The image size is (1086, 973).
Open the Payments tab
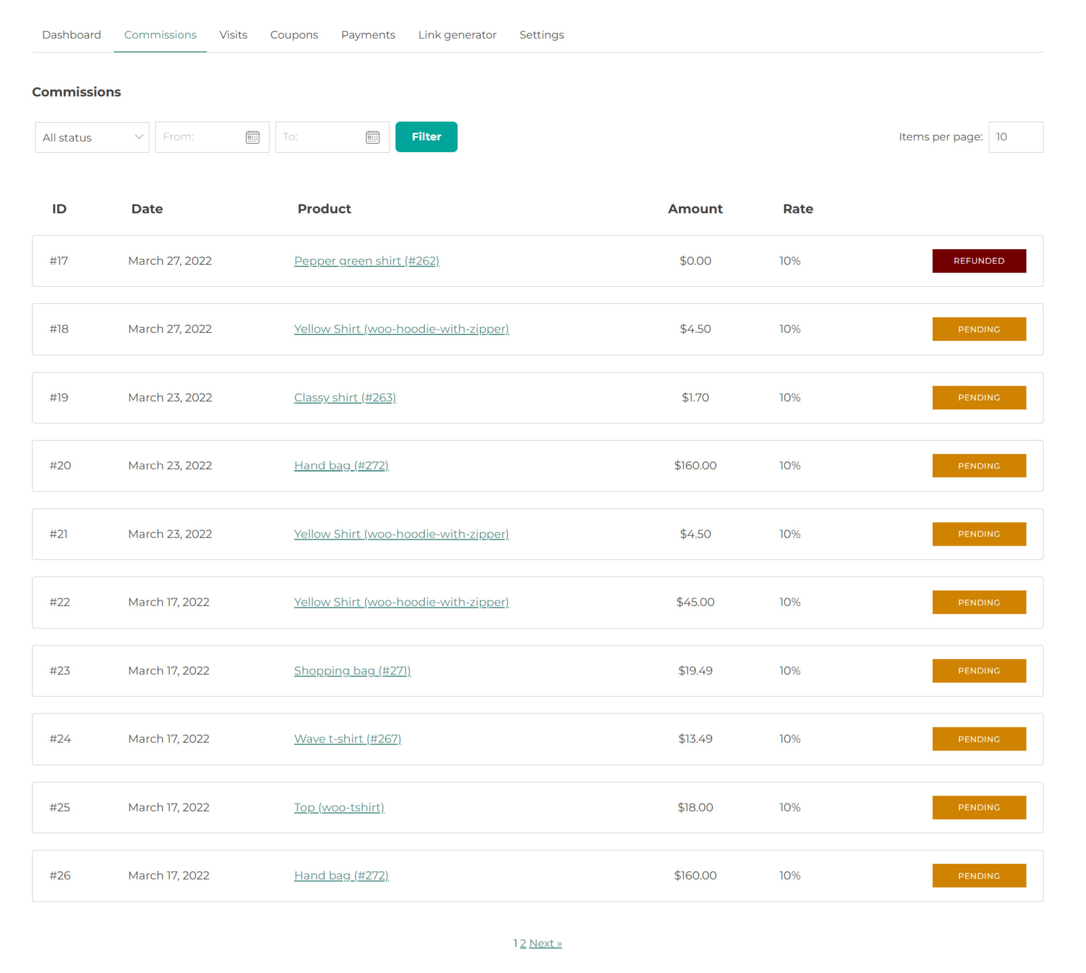[x=368, y=35]
